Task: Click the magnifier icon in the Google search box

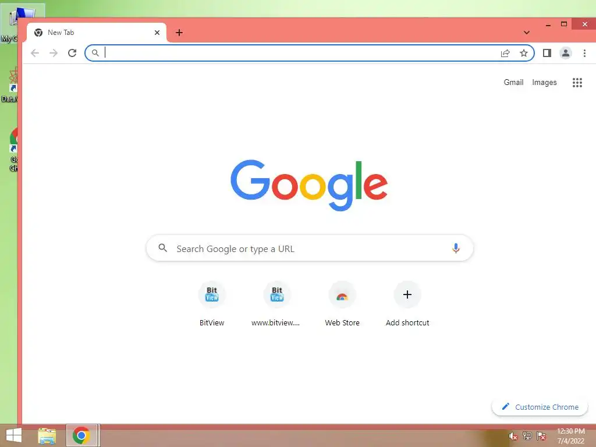Action: click(163, 248)
